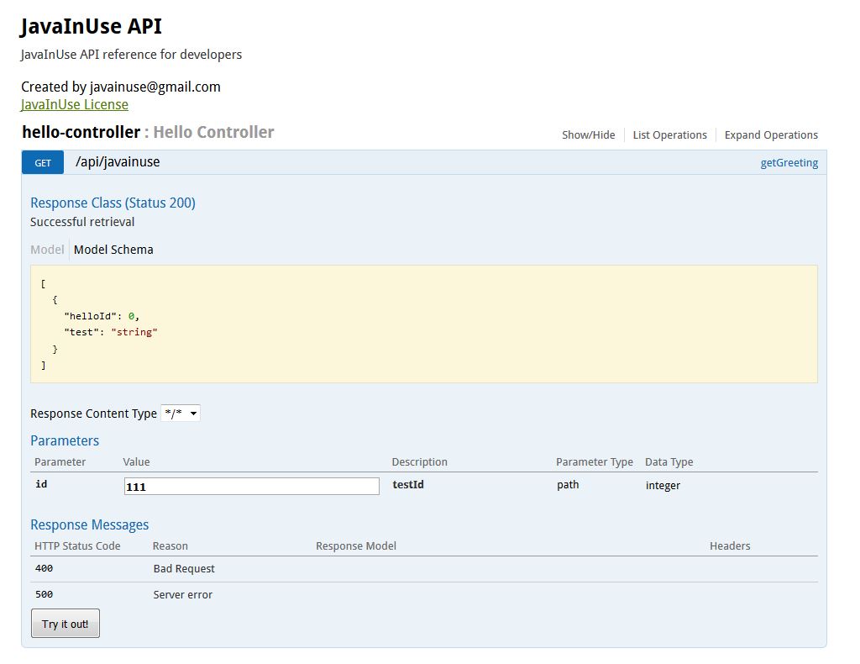Open the Response Content Type dropdown
860x664 pixels.
pos(181,414)
